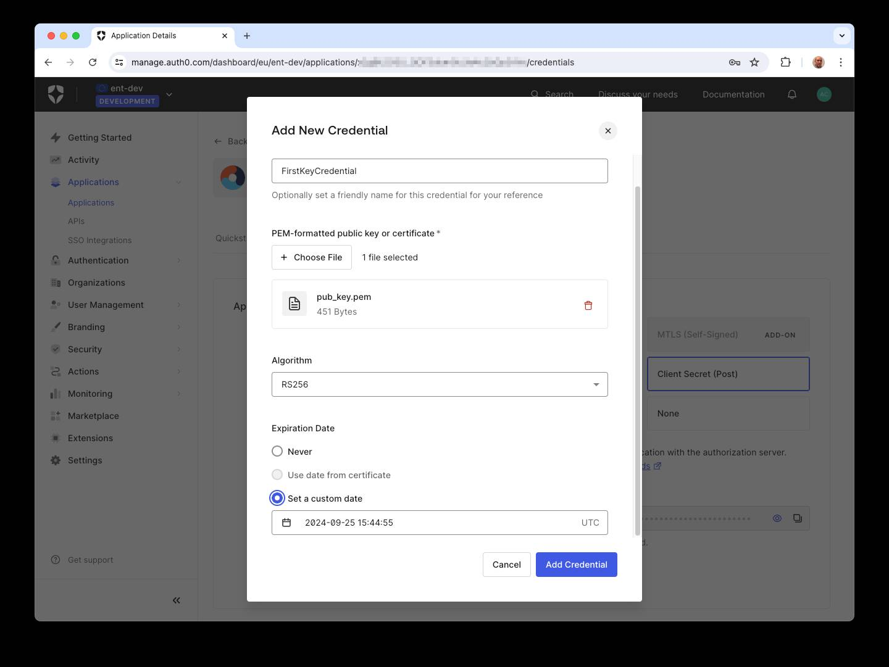Click the custom expiration date field
889x667 pixels.
click(440, 523)
